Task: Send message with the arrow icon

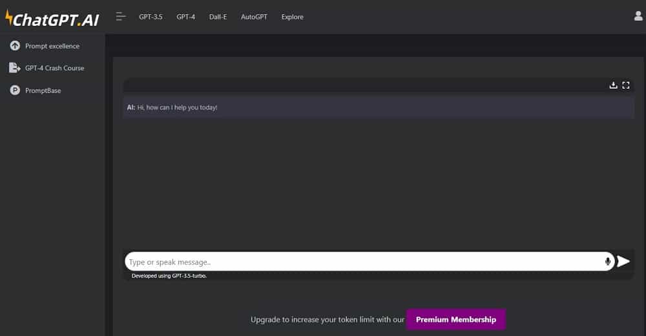Action: click(x=623, y=262)
